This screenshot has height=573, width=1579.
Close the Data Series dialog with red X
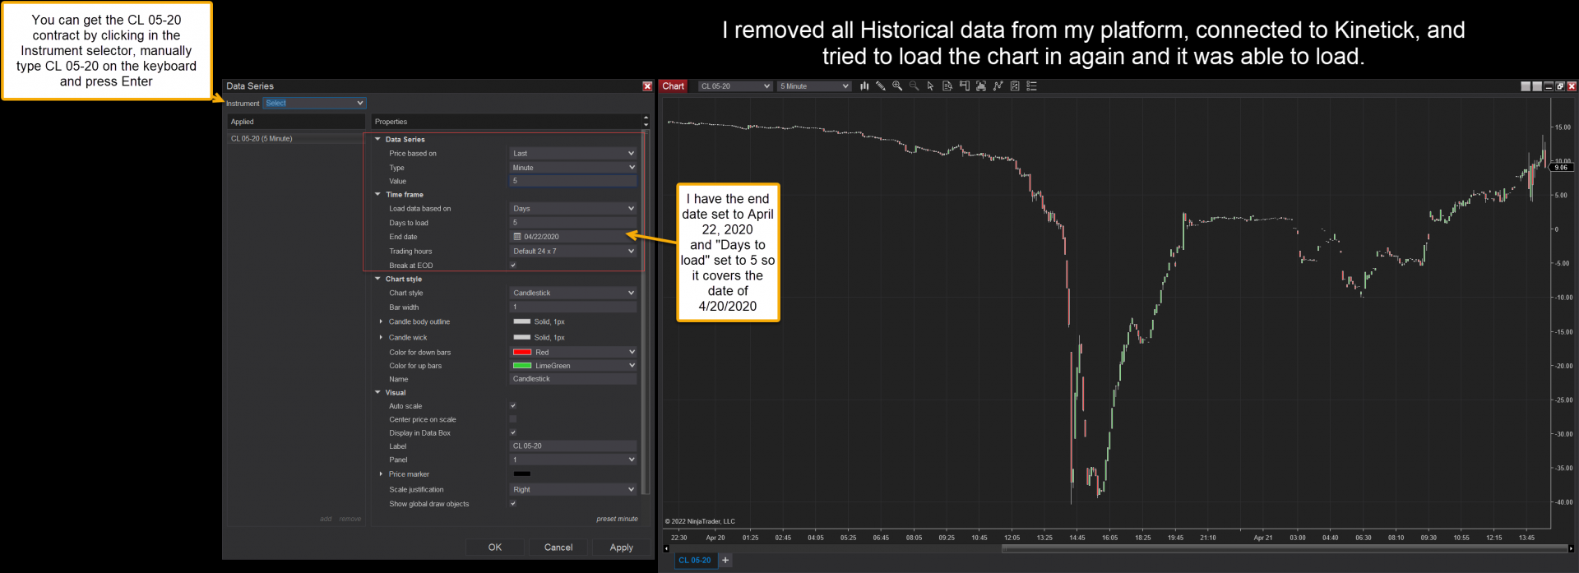click(647, 85)
